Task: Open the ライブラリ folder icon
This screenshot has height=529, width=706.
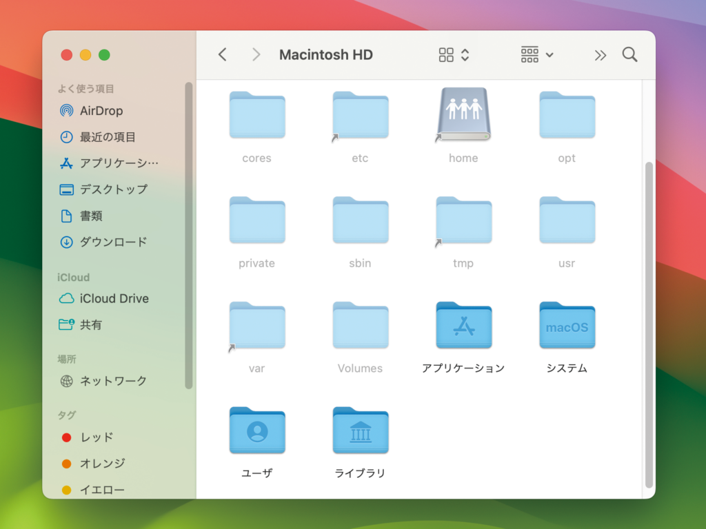Action: coord(360,431)
